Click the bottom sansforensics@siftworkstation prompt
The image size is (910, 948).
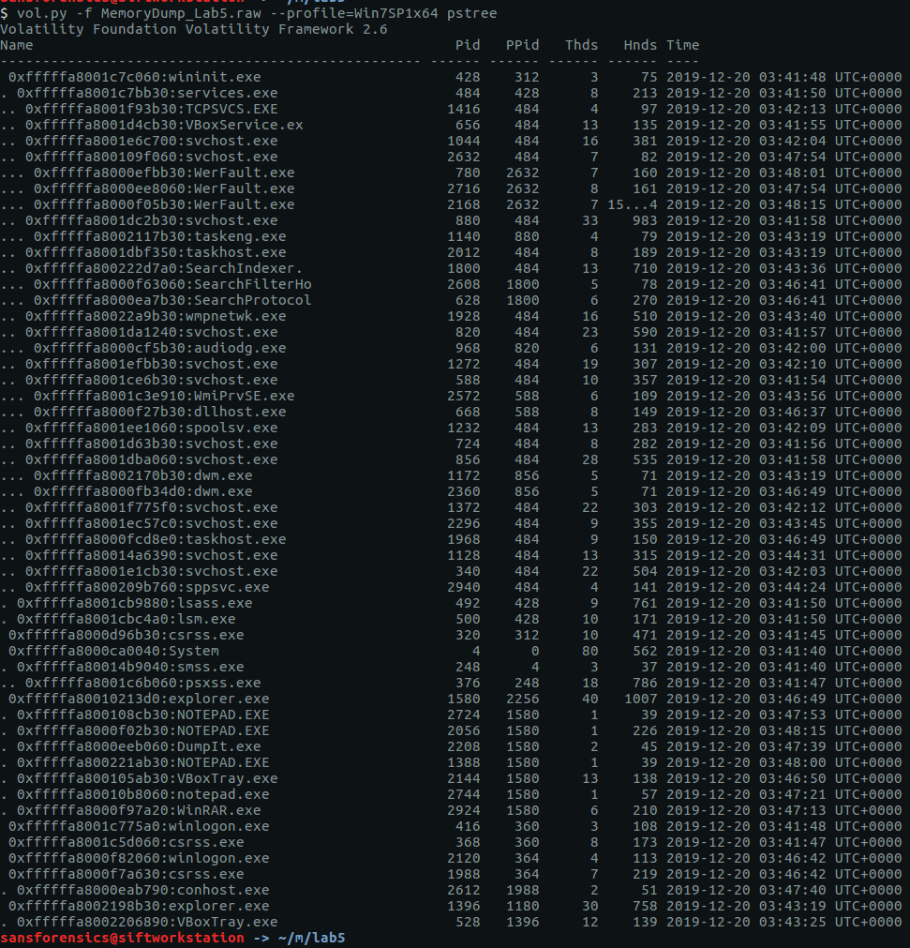[x=122, y=938]
